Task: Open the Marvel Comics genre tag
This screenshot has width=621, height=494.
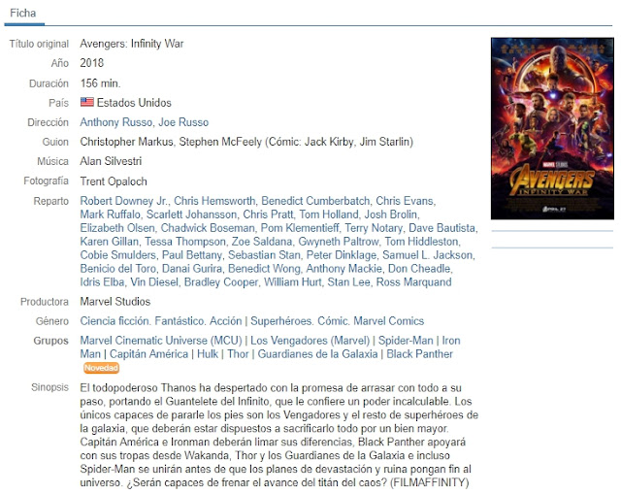Action: (x=388, y=321)
